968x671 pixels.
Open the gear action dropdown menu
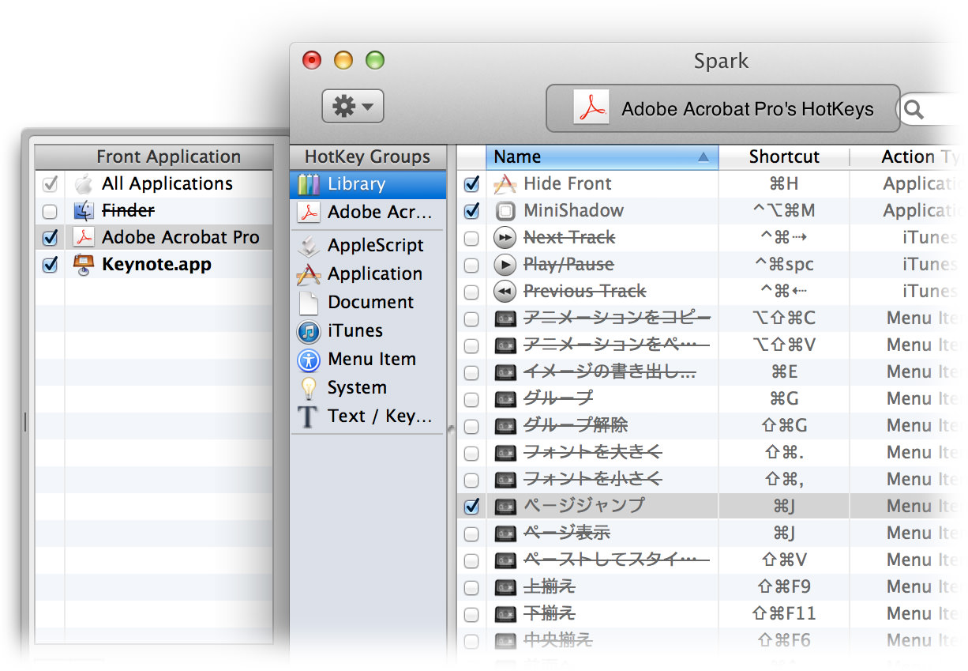[x=352, y=107]
